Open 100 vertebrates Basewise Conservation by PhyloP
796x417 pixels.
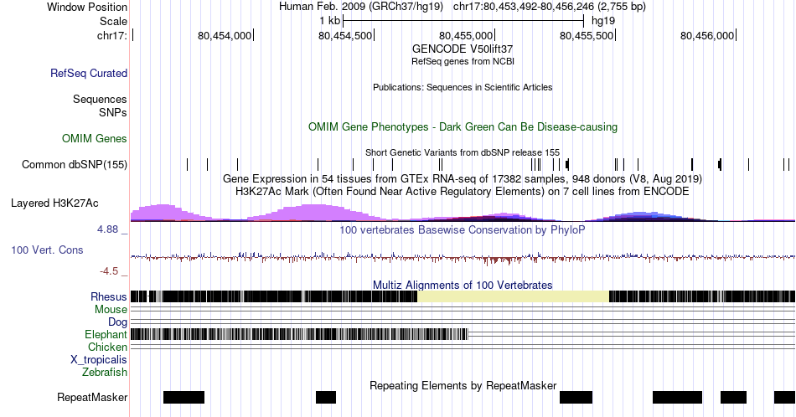pos(463,229)
